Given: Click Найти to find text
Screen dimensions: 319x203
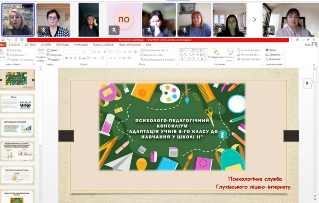Looking at the screenshot, I should pyautogui.click(x=271, y=50).
